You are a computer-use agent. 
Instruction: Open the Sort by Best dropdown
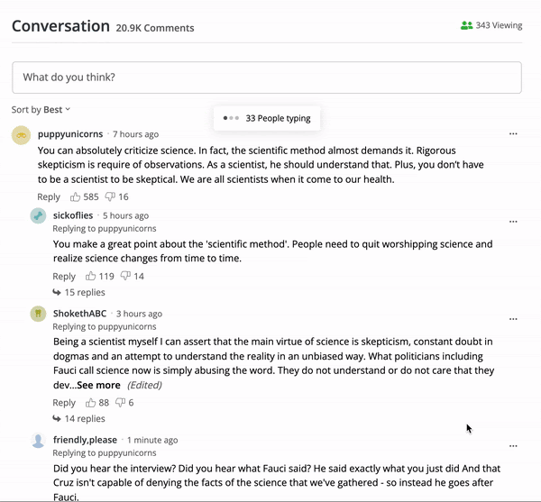(41, 110)
